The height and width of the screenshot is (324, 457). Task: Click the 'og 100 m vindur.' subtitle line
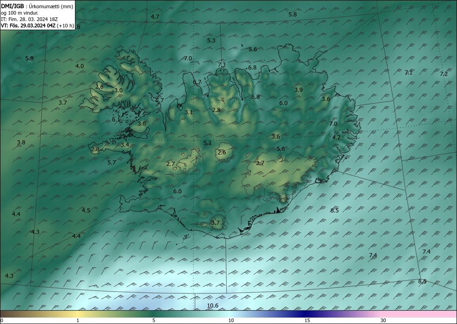[20, 13]
